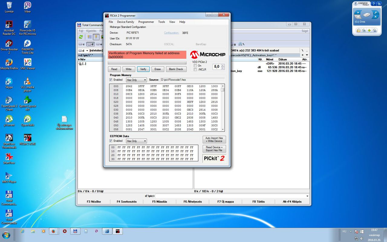Click the PICkit 2 taskbar icon
Screen dimensions: 387x242
118,231
